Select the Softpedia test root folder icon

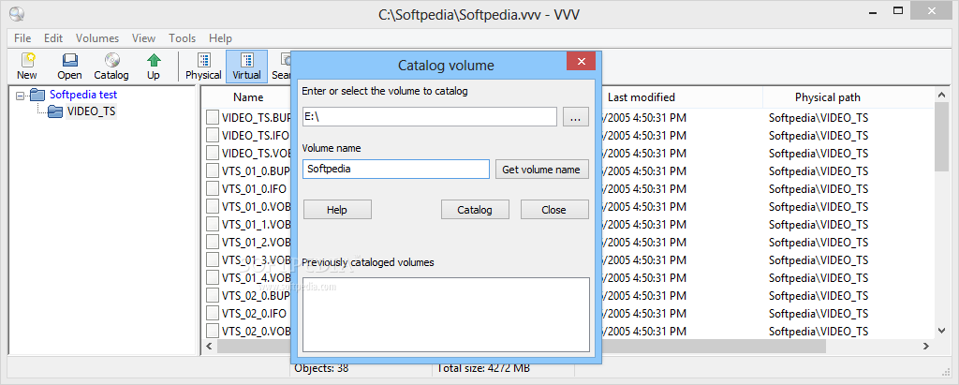point(37,95)
